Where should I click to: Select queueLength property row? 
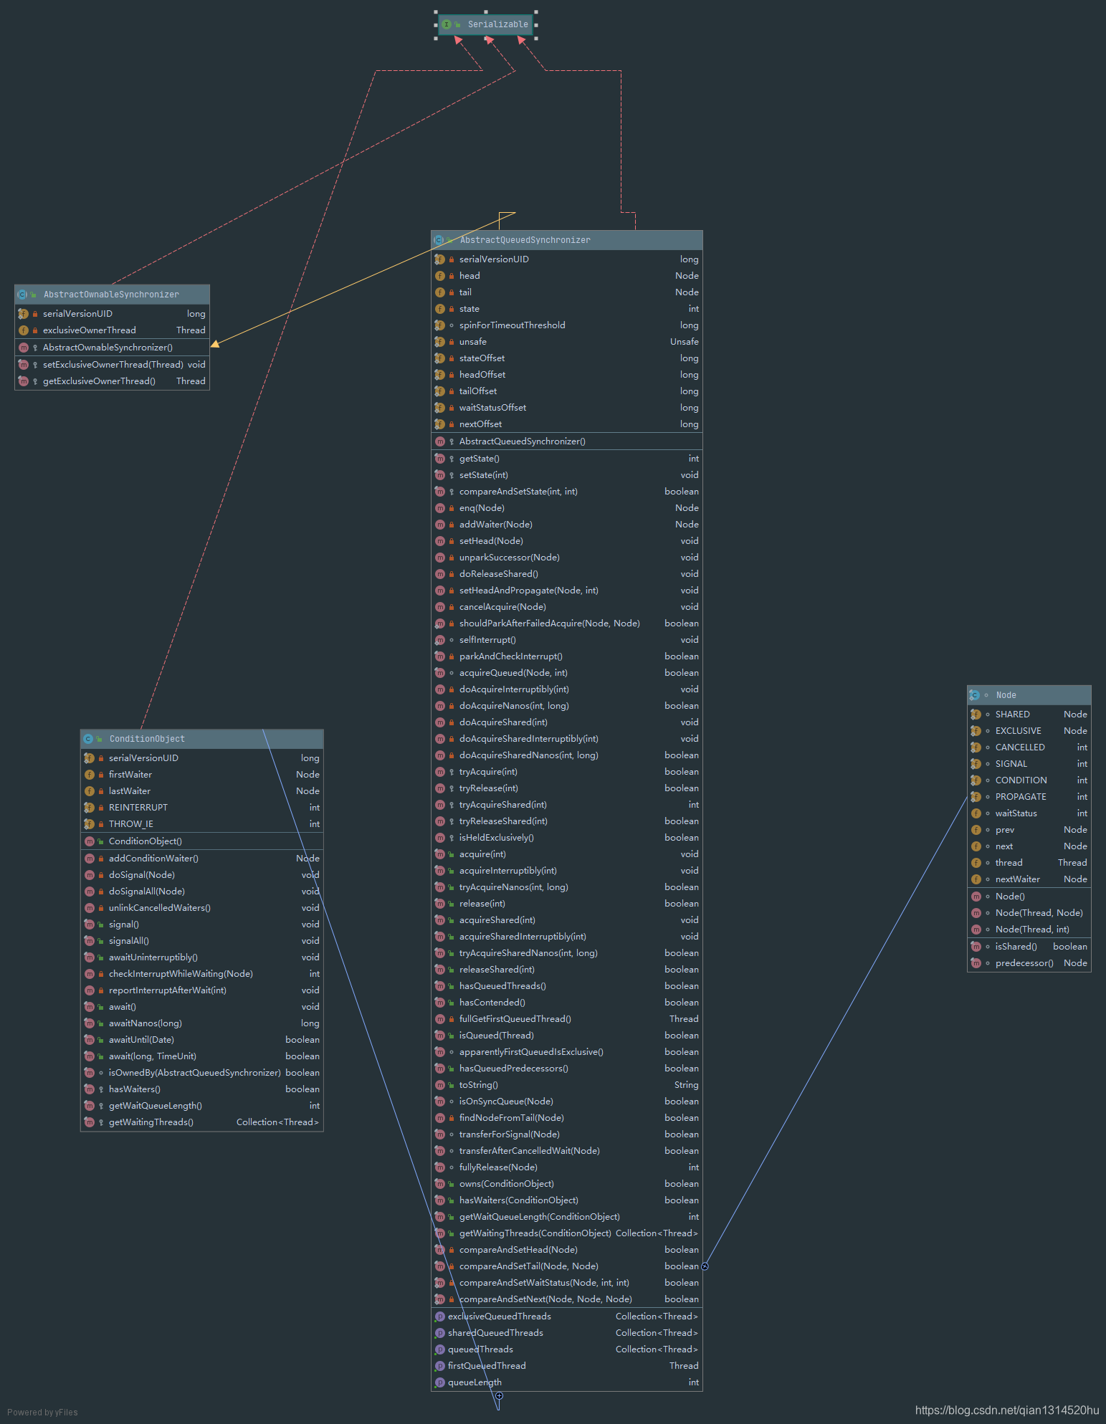[x=566, y=1382]
